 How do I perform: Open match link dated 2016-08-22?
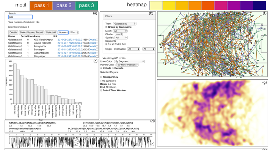click(x=70, y=40)
